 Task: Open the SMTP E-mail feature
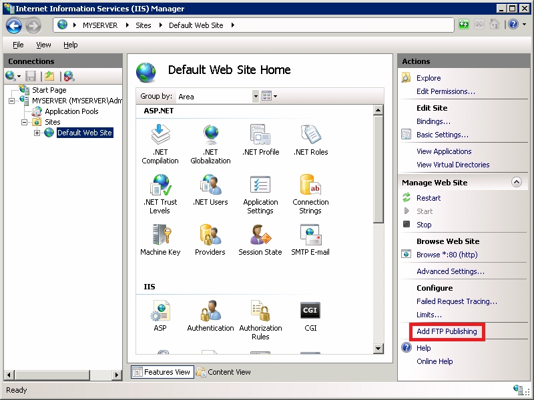pyautogui.click(x=310, y=240)
